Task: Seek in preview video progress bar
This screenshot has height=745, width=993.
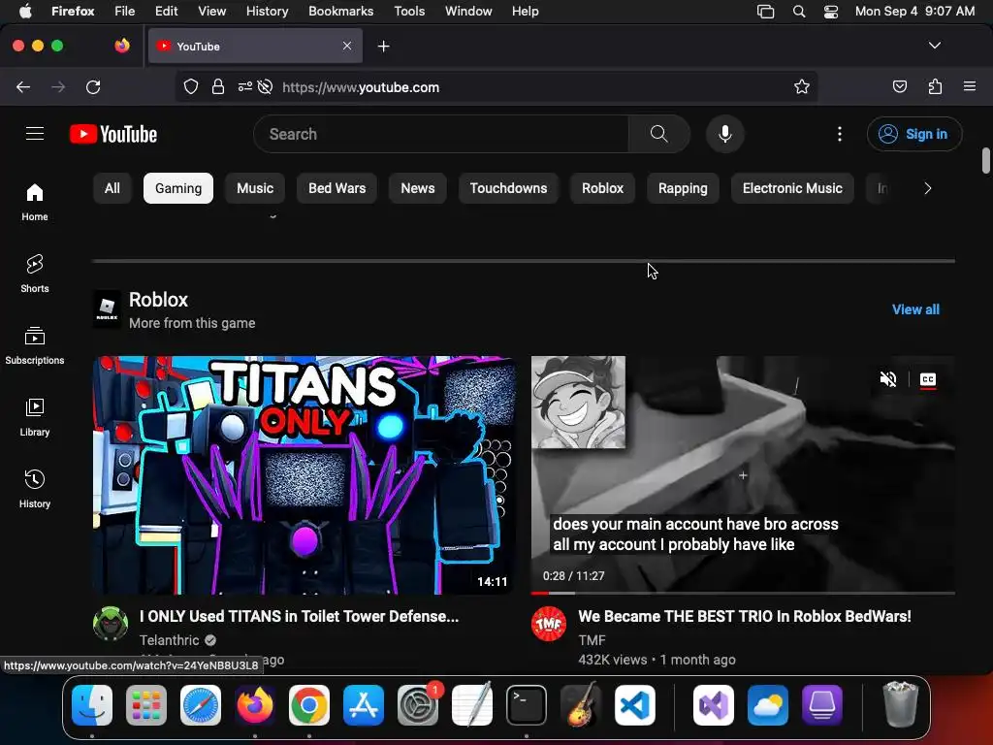Action: (743, 593)
